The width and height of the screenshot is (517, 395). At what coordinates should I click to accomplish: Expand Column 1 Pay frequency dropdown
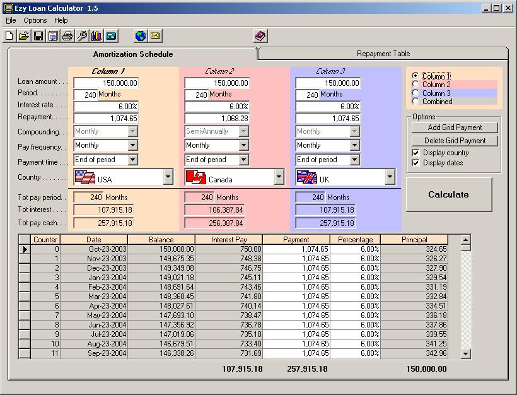tap(132, 145)
